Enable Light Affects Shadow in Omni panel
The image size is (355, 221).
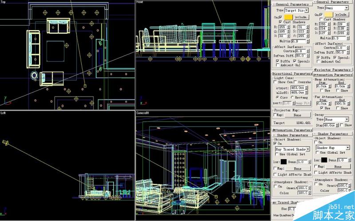316,172
